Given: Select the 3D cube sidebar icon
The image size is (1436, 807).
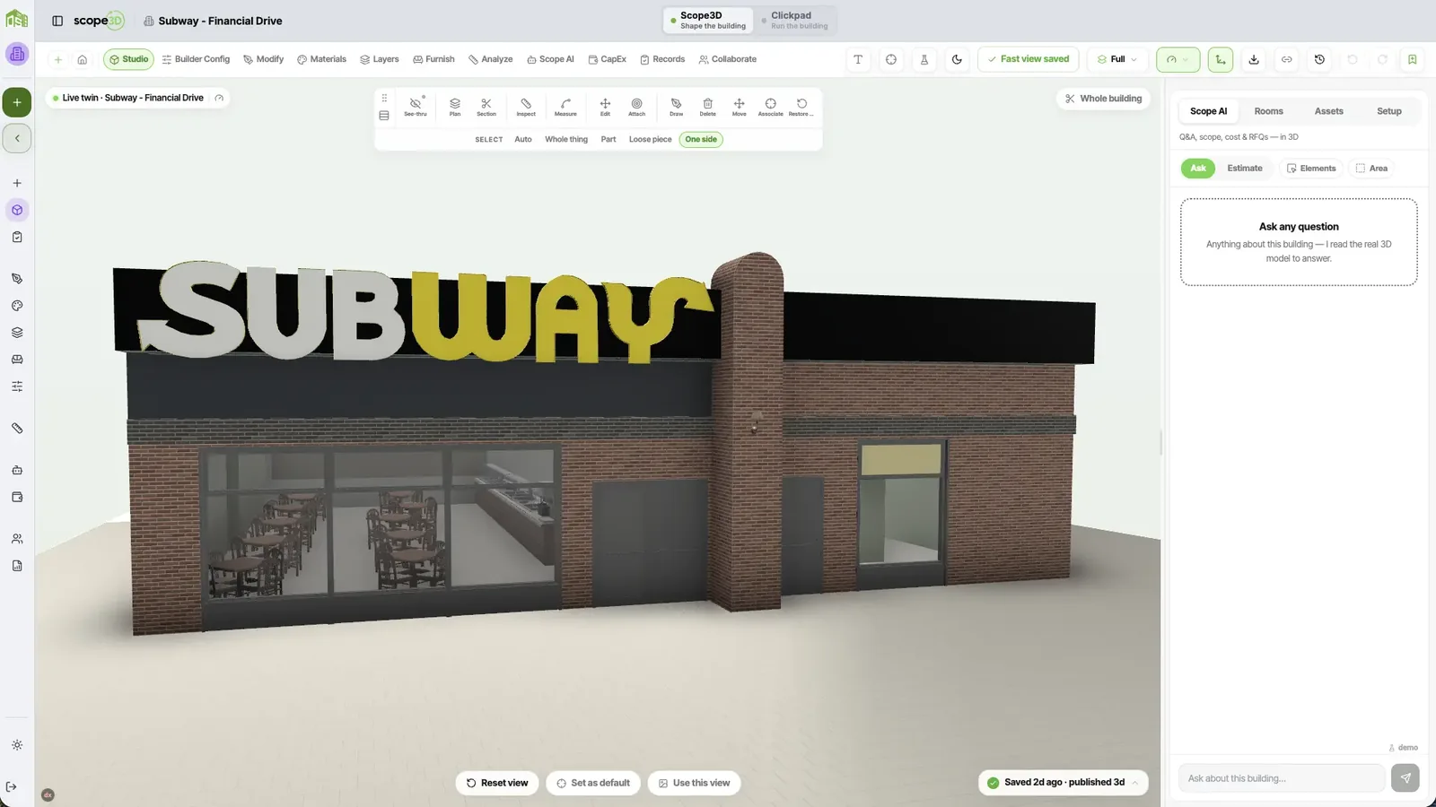Looking at the screenshot, I should [x=17, y=210].
